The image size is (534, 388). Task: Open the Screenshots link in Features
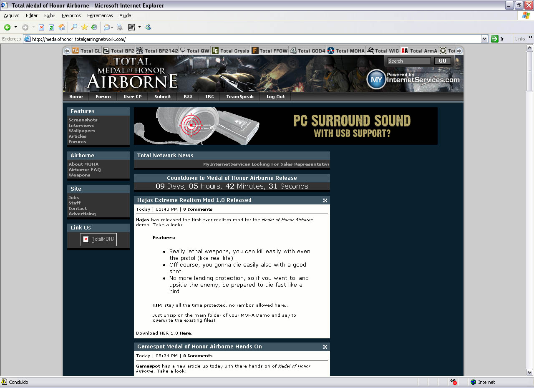click(83, 120)
